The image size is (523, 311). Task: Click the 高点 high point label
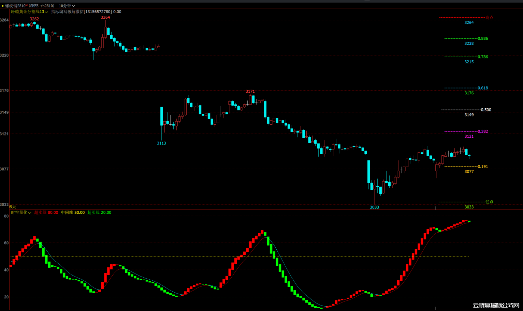coord(489,18)
